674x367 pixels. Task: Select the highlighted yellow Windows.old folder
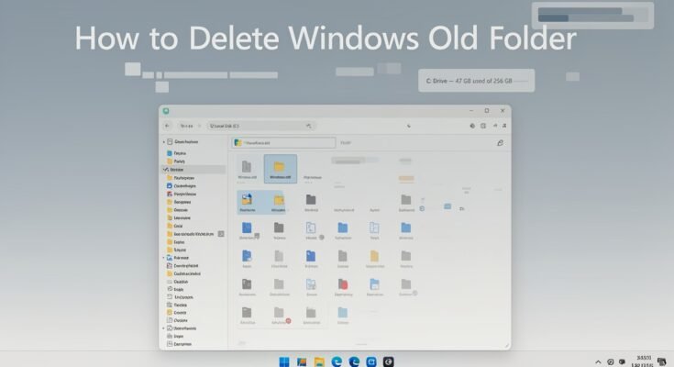point(280,169)
